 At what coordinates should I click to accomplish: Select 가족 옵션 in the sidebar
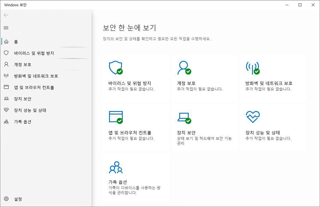(23, 122)
